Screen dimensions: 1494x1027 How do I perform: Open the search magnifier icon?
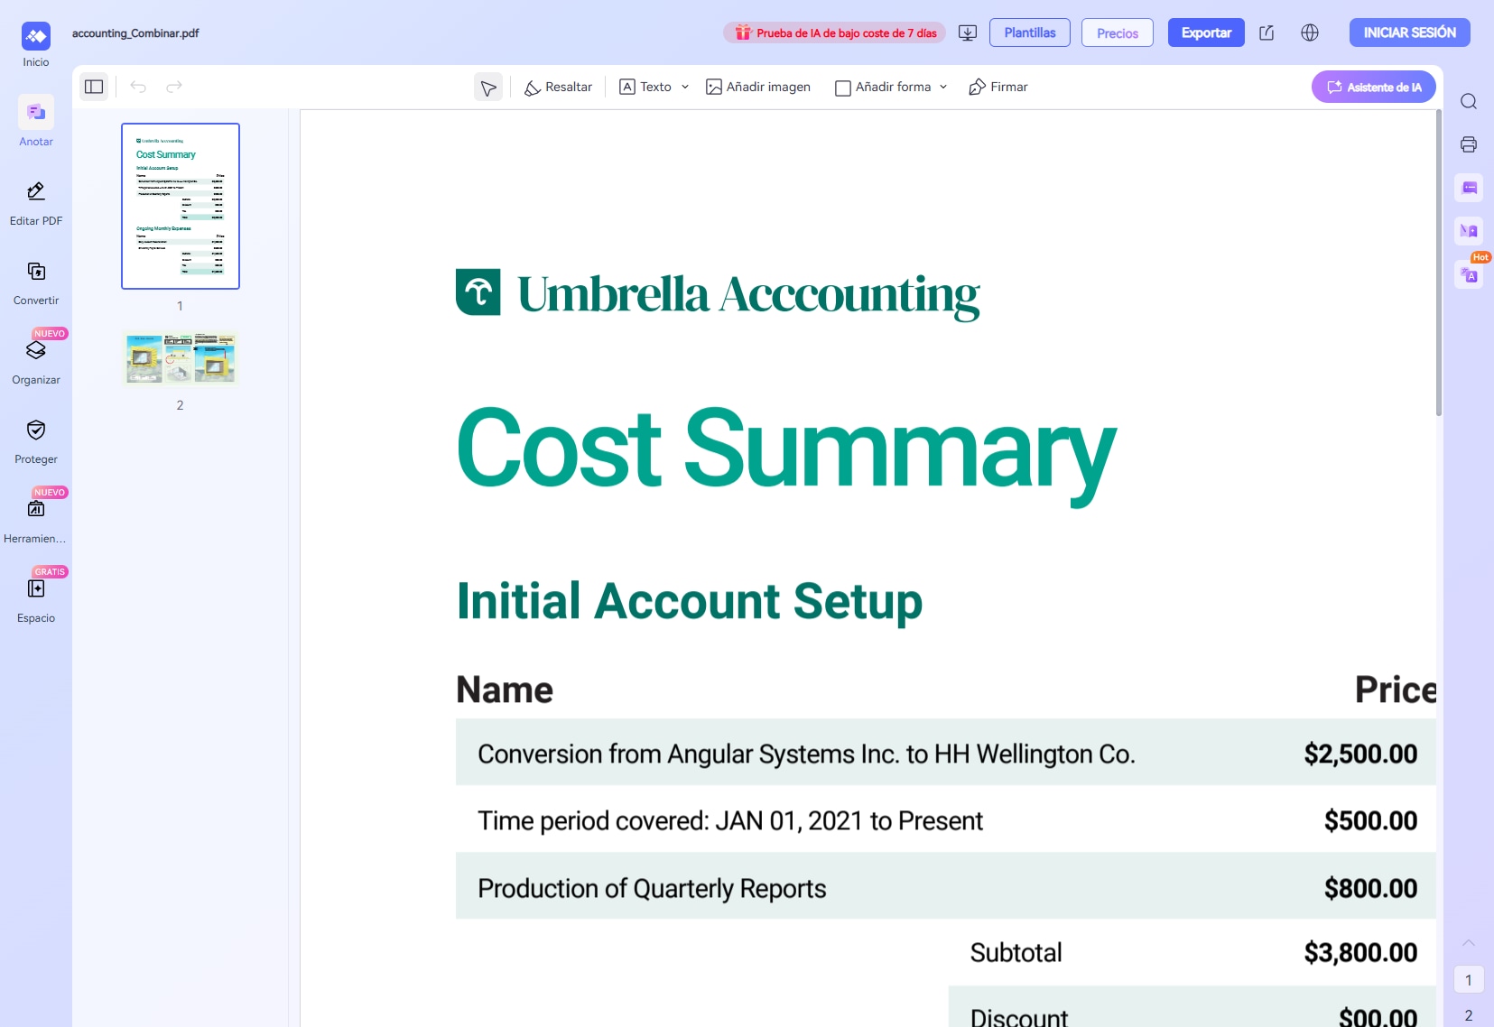pyautogui.click(x=1469, y=101)
